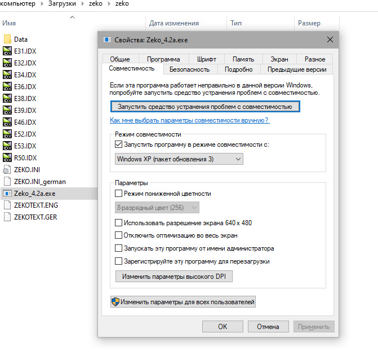Click the ZEKOTEXT.GER file icon
The height and width of the screenshot is (355, 378).
pyautogui.click(x=7, y=217)
